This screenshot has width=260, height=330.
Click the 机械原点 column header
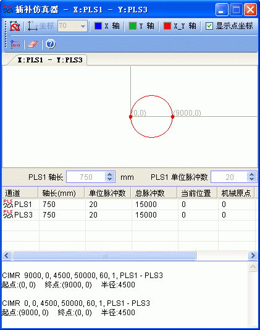[x=236, y=193]
